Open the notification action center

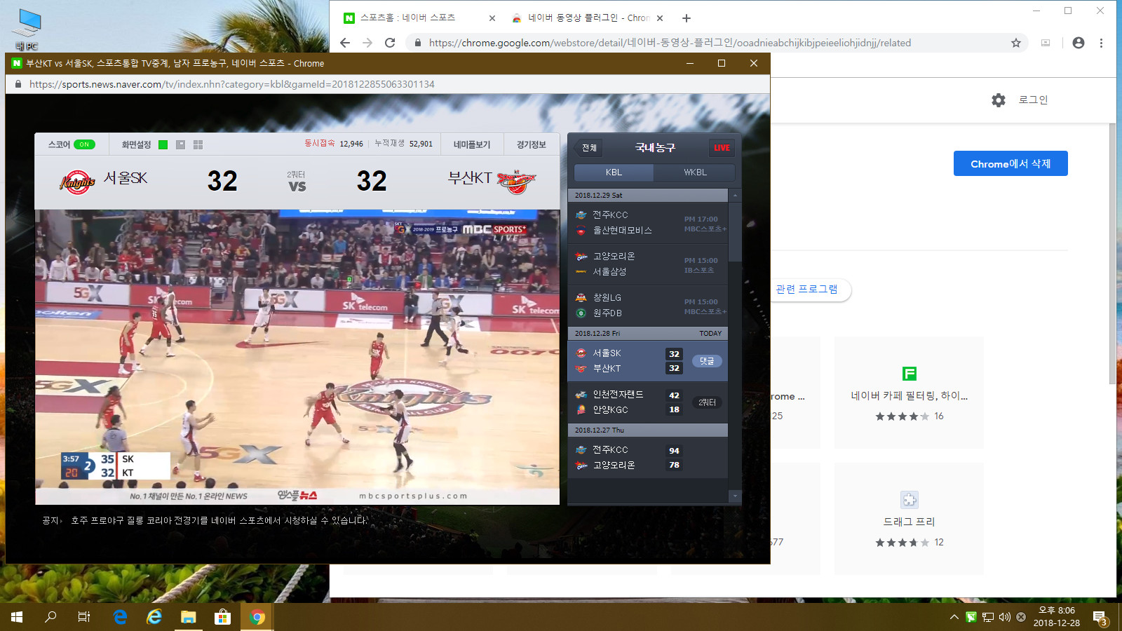(x=1100, y=617)
